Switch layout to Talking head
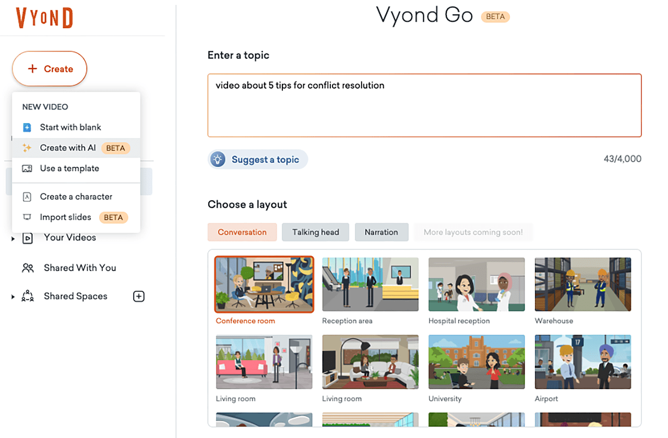This screenshot has height=438, width=668. coord(315,233)
